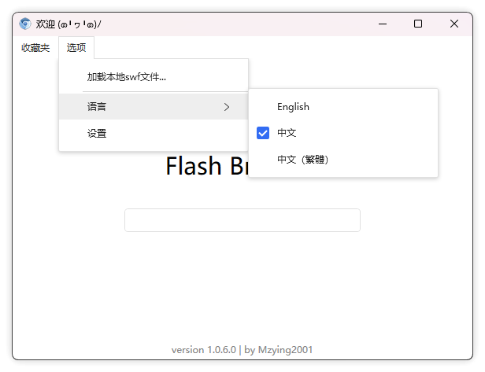This screenshot has height=372, width=485.
Task: Maximize the Flash Browser window
Action: tap(418, 24)
